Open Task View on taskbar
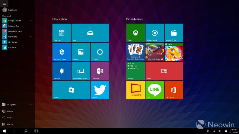Screen dimensions: 239x134 tap(36, 131)
